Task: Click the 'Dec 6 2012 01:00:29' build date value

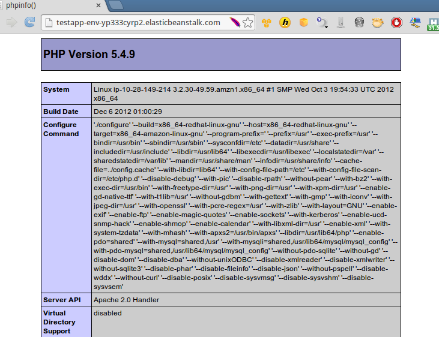Action: [x=128, y=112]
